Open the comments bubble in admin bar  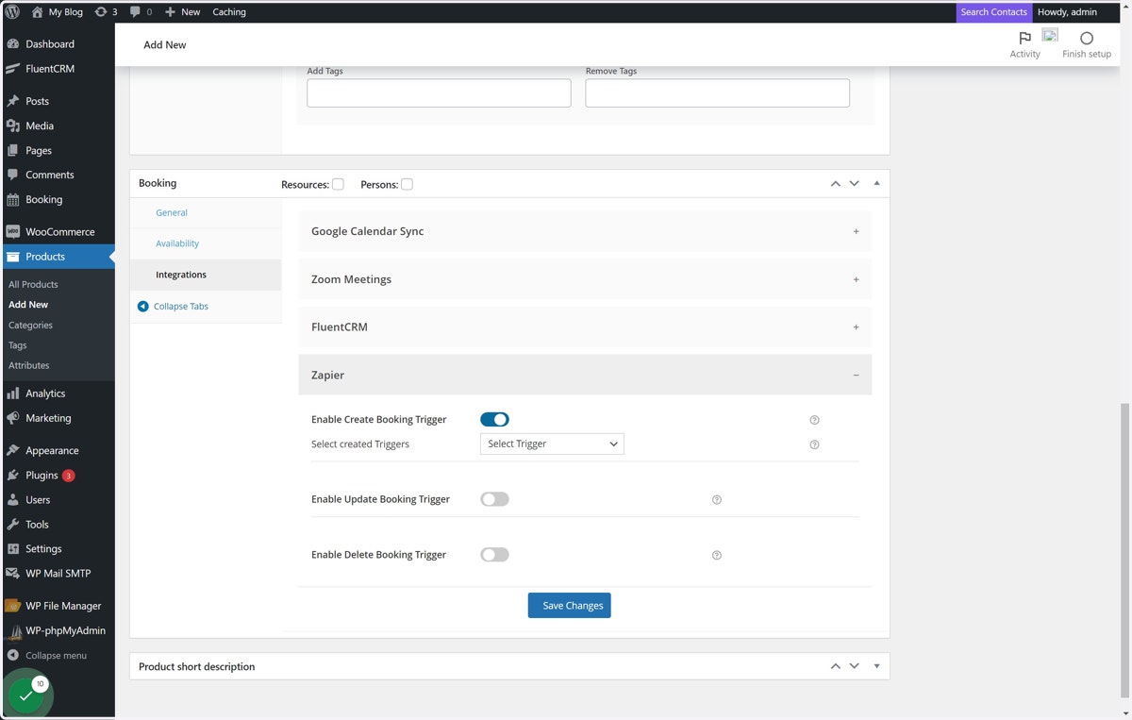141,12
